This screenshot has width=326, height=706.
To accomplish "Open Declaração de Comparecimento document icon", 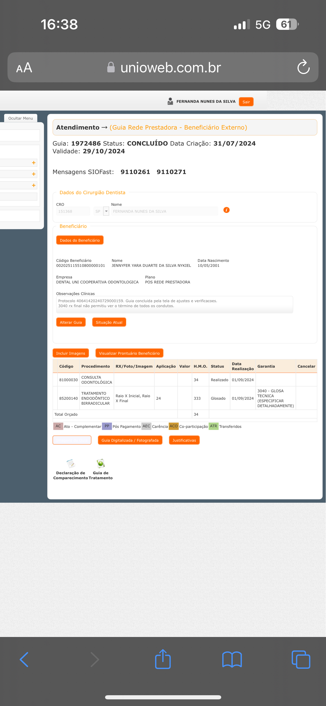I will pos(71,463).
